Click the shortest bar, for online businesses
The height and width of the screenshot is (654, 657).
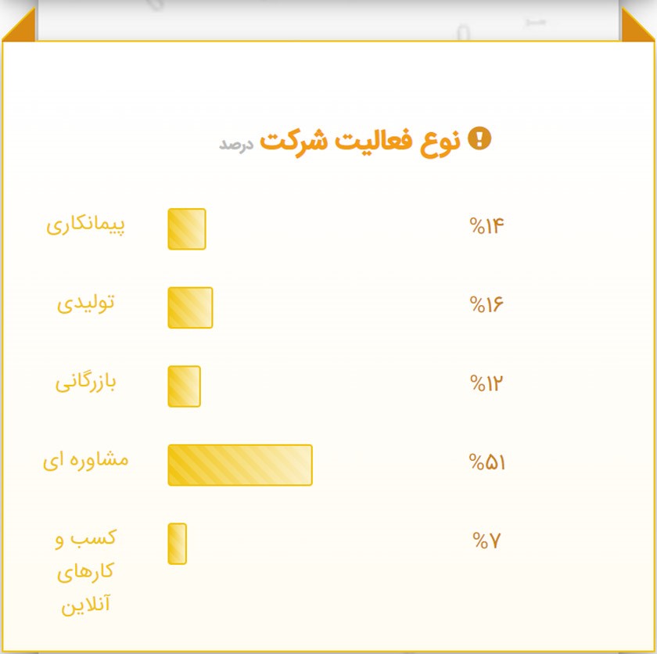click(178, 544)
